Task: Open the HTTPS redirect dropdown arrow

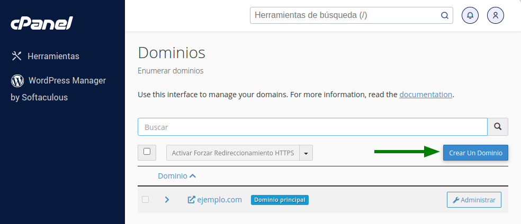Action: [x=306, y=153]
